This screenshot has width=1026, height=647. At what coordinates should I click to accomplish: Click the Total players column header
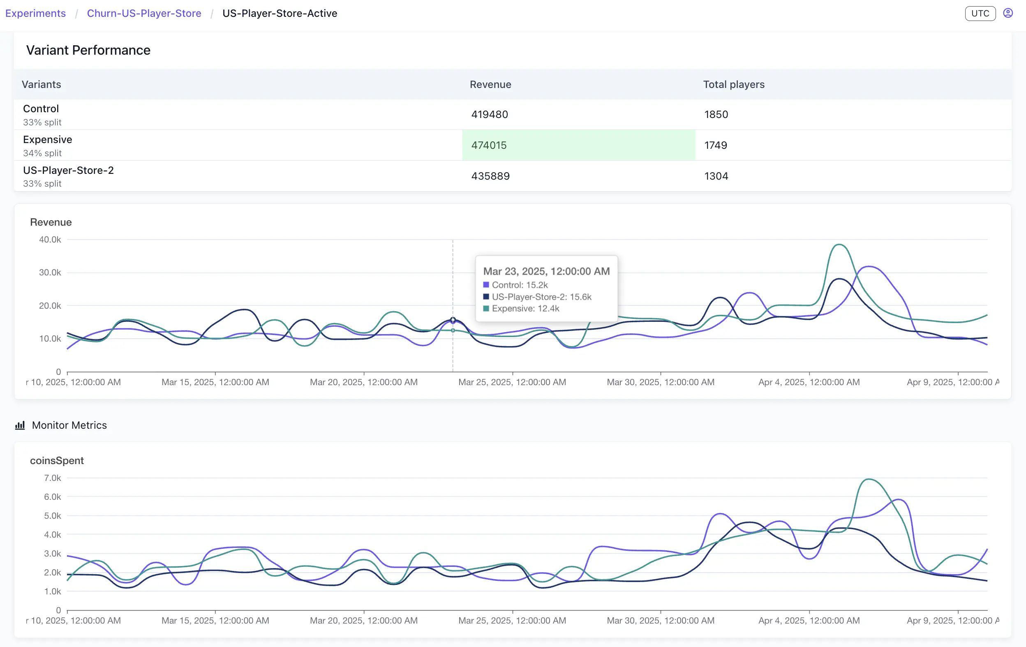tap(734, 84)
